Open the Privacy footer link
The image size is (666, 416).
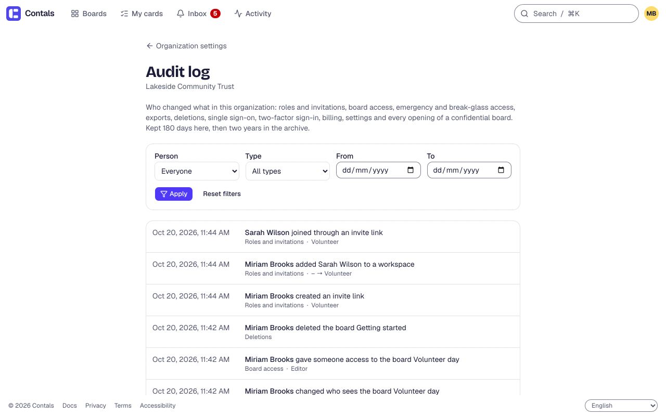pos(96,406)
